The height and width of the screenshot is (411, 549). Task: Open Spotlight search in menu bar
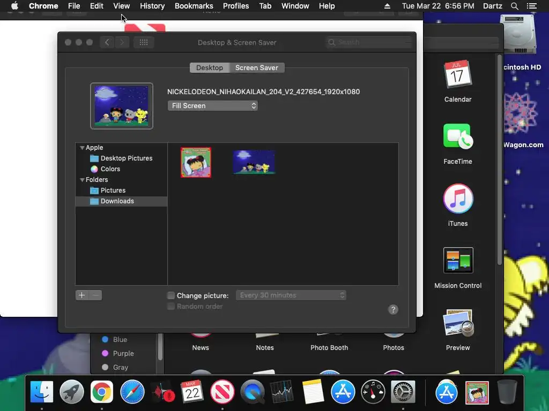(514, 6)
